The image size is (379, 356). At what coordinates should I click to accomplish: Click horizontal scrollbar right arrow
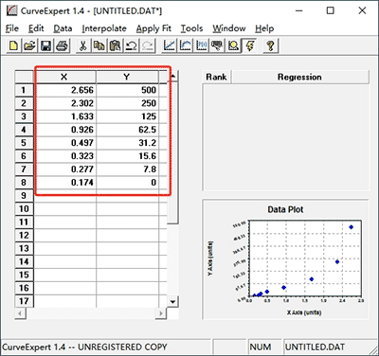pos(161,313)
